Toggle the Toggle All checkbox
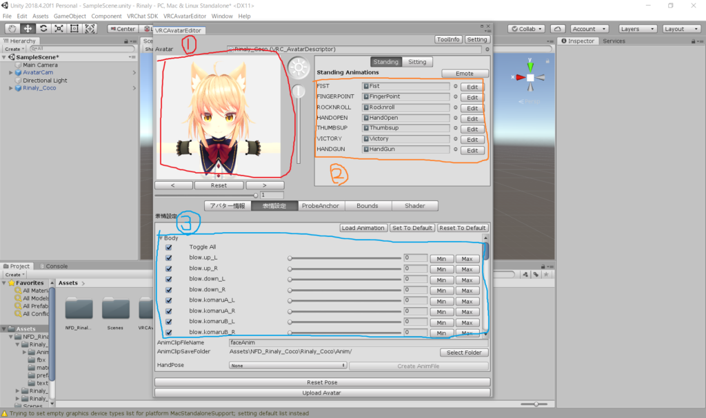706x418 pixels. 169,247
